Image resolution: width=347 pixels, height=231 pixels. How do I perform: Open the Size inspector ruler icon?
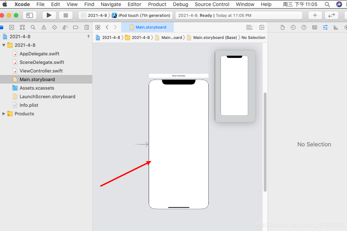(337, 27)
